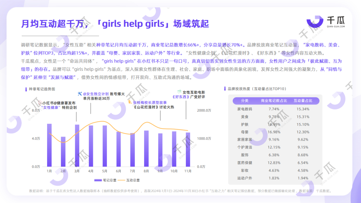Click the wrench icon beside @女生独立计划
Image resolution: width=361 pixels, height=203 pixels.
coord(80,93)
